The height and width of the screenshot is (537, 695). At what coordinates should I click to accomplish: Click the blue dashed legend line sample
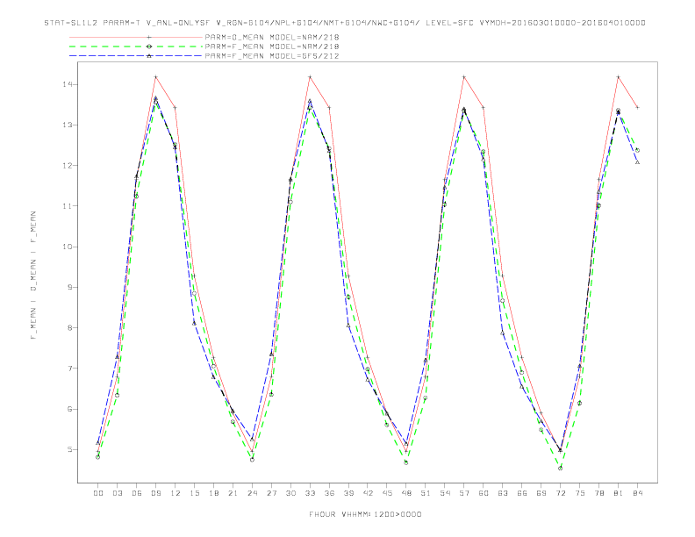[136, 56]
